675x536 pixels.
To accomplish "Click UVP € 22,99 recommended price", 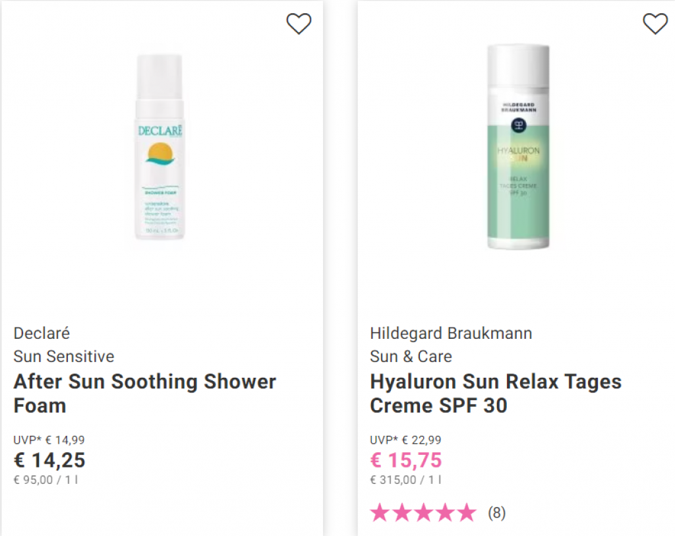I will click(405, 440).
